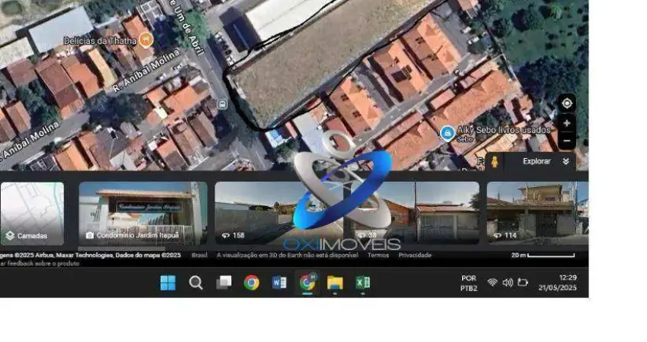Open the Delícias da Thatha restaurant marker
This screenshot has width=647, height=342.
pyautogui.click(x=145, y=40)
